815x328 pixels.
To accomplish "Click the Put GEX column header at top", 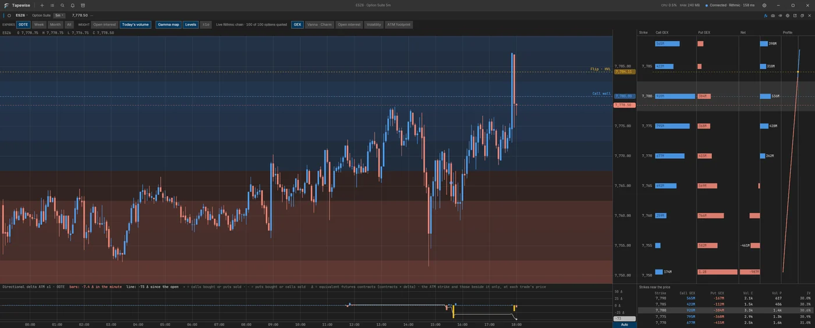I will tap(704, 33).
